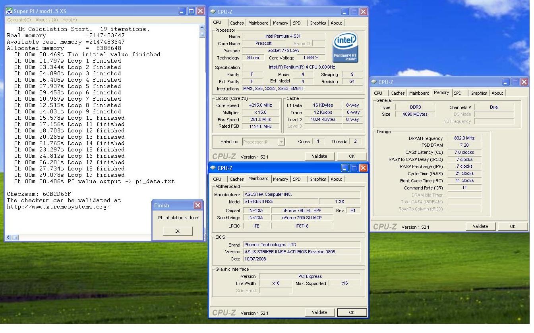Click CPU-Z icon in top CPU window title
The height and width of the screenshot is (333, 534).
coord(213,12)
